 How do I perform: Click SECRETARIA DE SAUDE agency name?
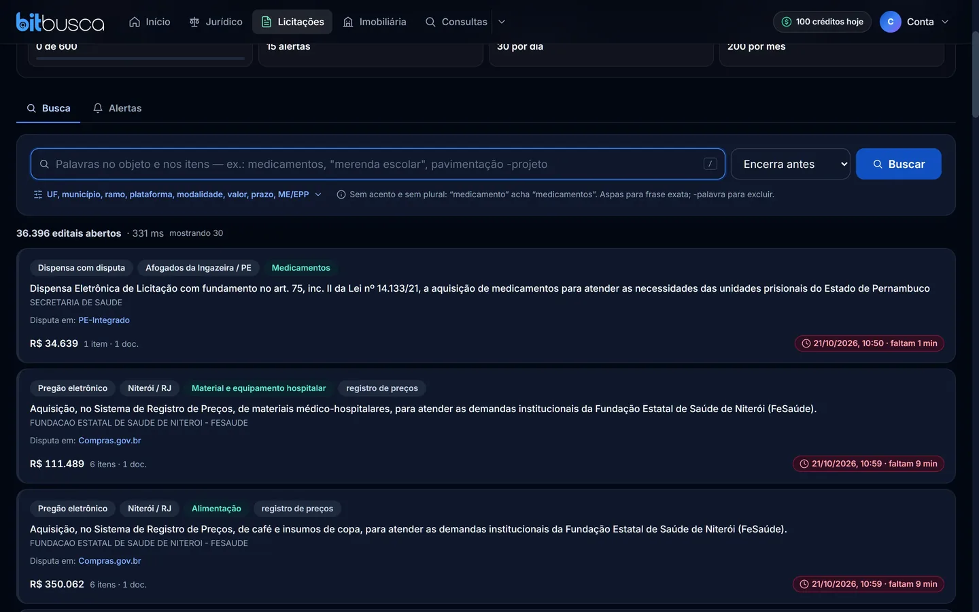click(x=76, y=303)
